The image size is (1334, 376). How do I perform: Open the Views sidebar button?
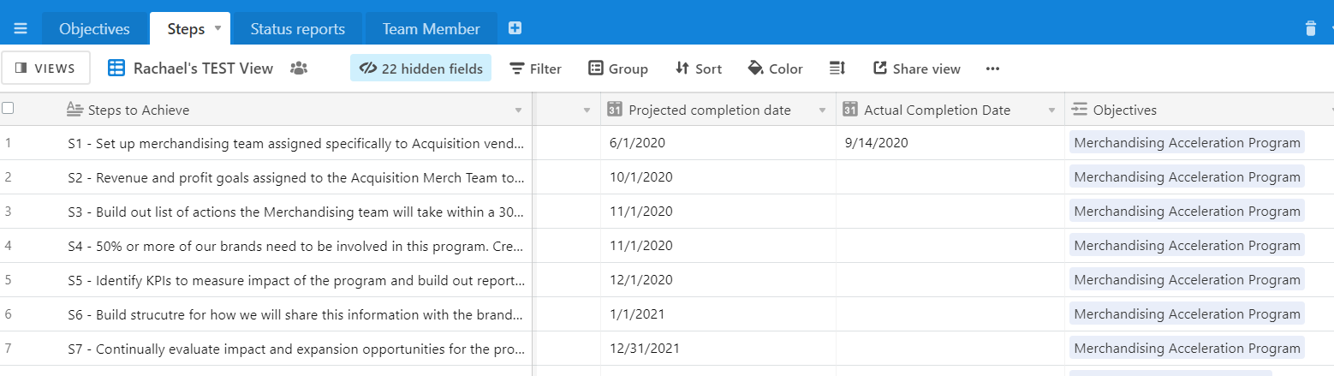click(x=45, y=69)
